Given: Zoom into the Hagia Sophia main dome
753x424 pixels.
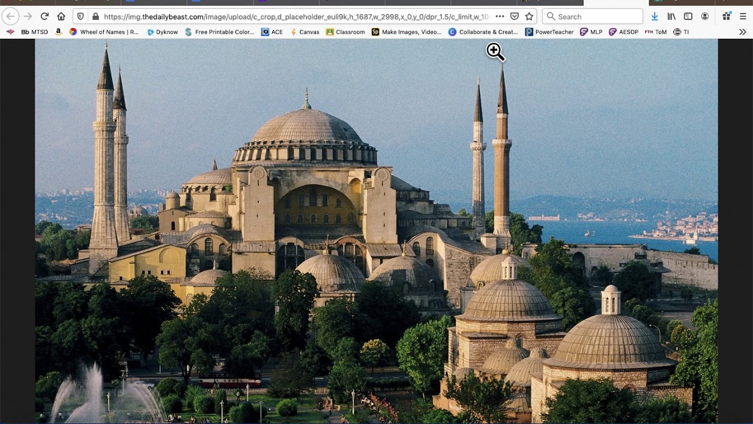Looking at the screenshot, I should pyautogui.click(x=306, y=127).
